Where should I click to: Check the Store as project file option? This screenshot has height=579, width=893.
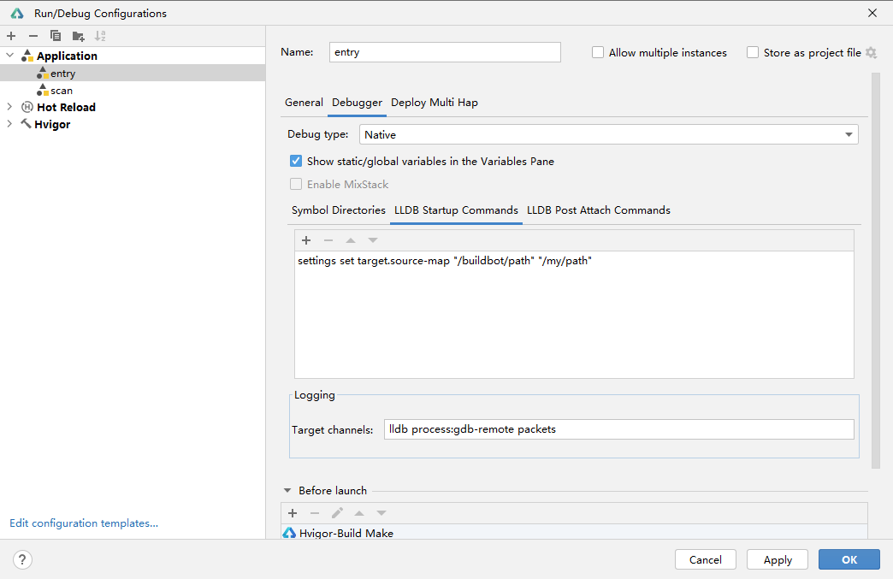click(753, 53)
